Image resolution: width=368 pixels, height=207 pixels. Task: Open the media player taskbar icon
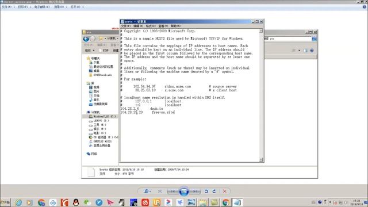(x=29, y=202)
